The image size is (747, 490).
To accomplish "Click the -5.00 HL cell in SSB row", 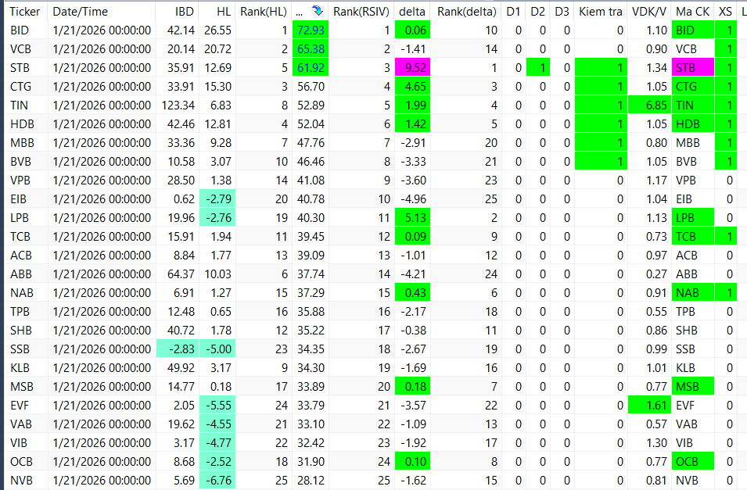I will 217,349.
